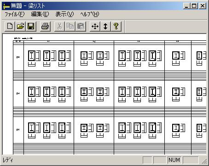
Task: Minimize the 梁リスト window
Action: pyautogui.click(x=187, y=6)
